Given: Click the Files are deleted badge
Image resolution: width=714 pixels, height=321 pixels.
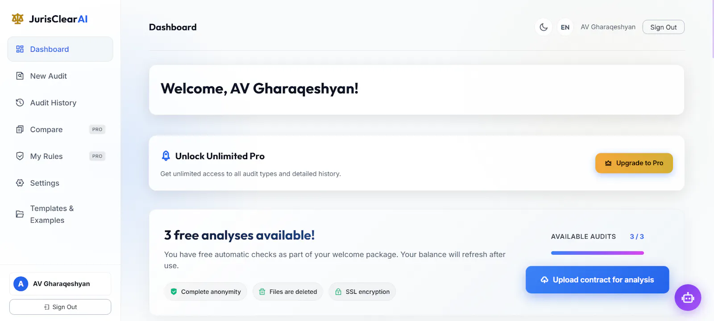Looking at the screenshot, I should [x=288, y=292].
